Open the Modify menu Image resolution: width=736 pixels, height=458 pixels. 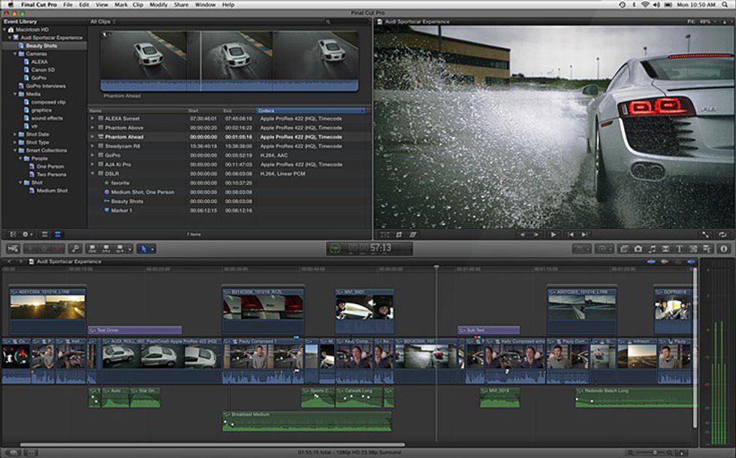pos(158,5)
